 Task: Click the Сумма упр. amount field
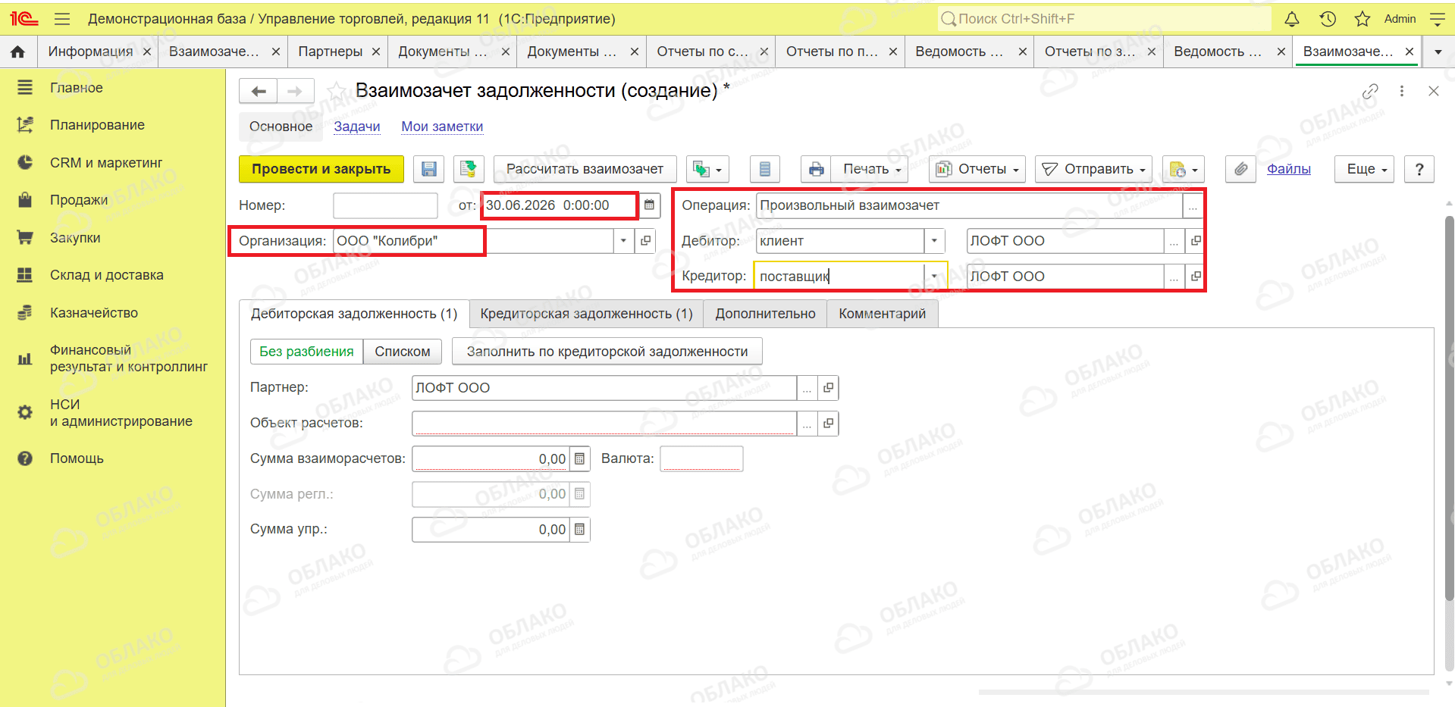tap(491, 530)
